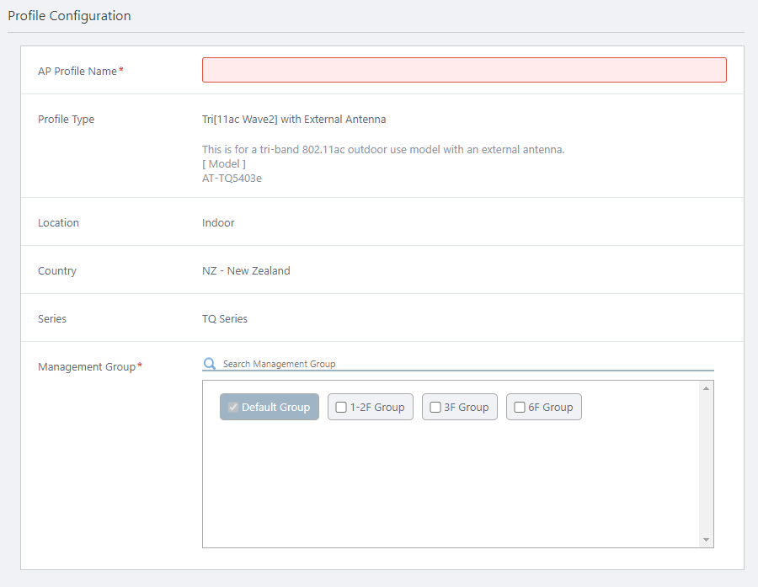Select the Tri[11ac Wave2] with External Antenna text

tap(294, 120)
